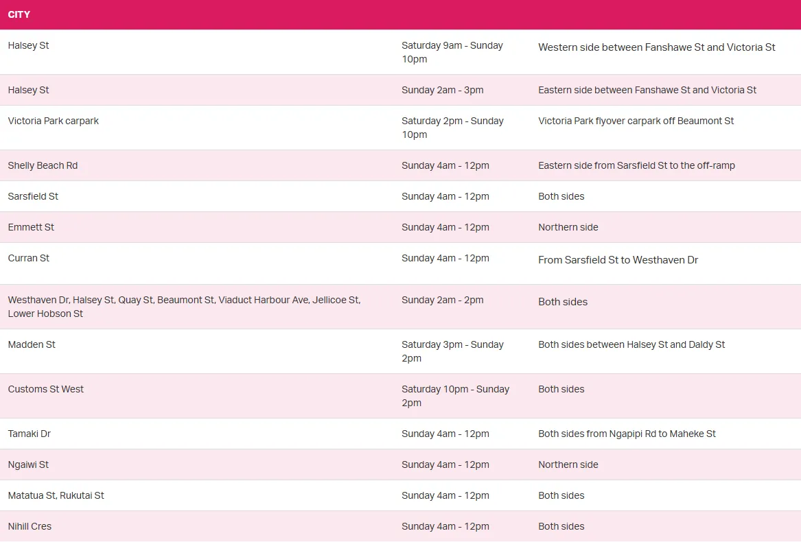This screenshot has width=801, height=542.
Task: Select 'Saturday 2pm - Sunday 10pm' time cell
Action: pyautogui.click(x=452, y=128)
